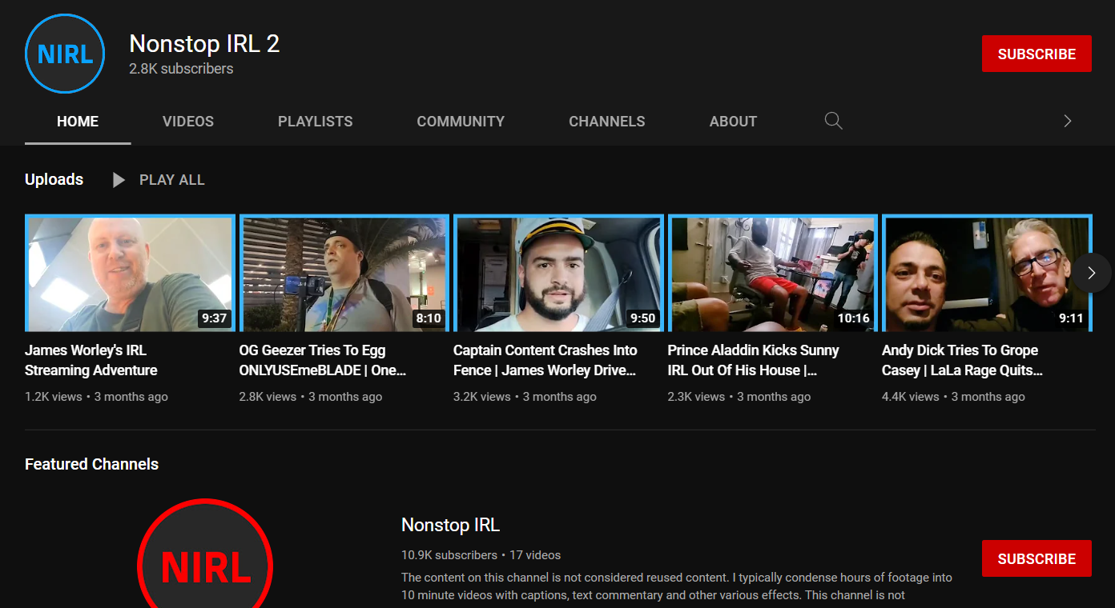This screenshot has height=608, width=1115.
Task: Open the Uploads section heading
Action: coord(54,179)
